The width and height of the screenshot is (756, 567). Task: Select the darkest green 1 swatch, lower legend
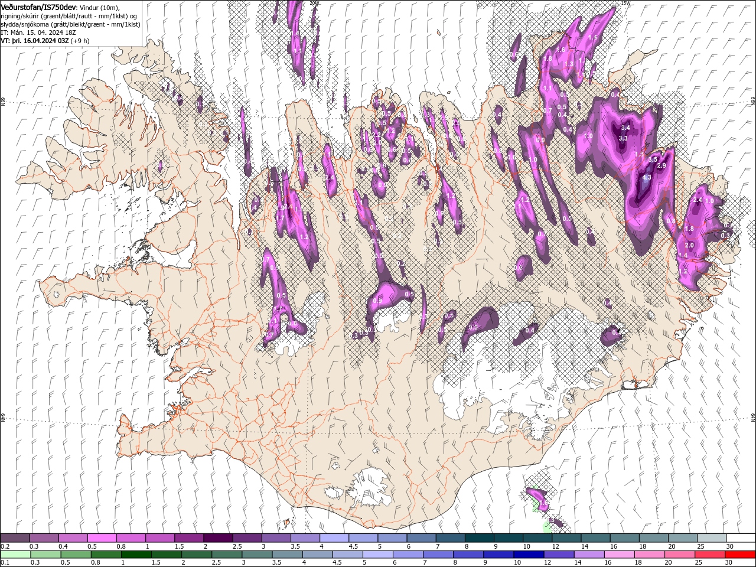(135, 555)
